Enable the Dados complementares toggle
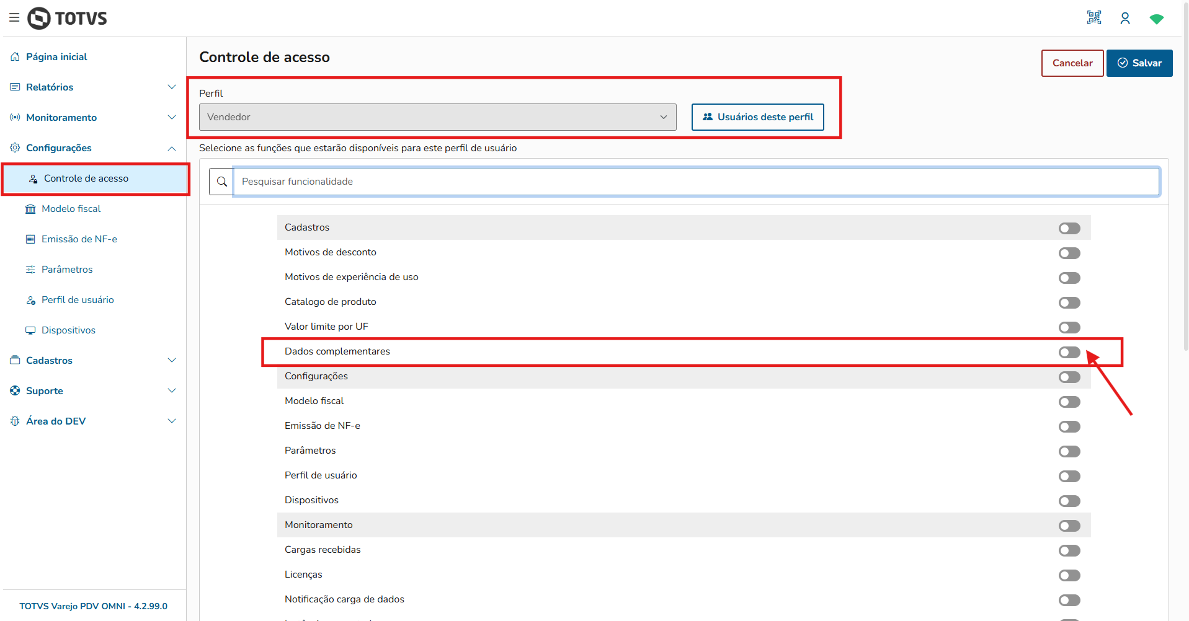This screenshot has width=1189, height=621. (1069, 352)
